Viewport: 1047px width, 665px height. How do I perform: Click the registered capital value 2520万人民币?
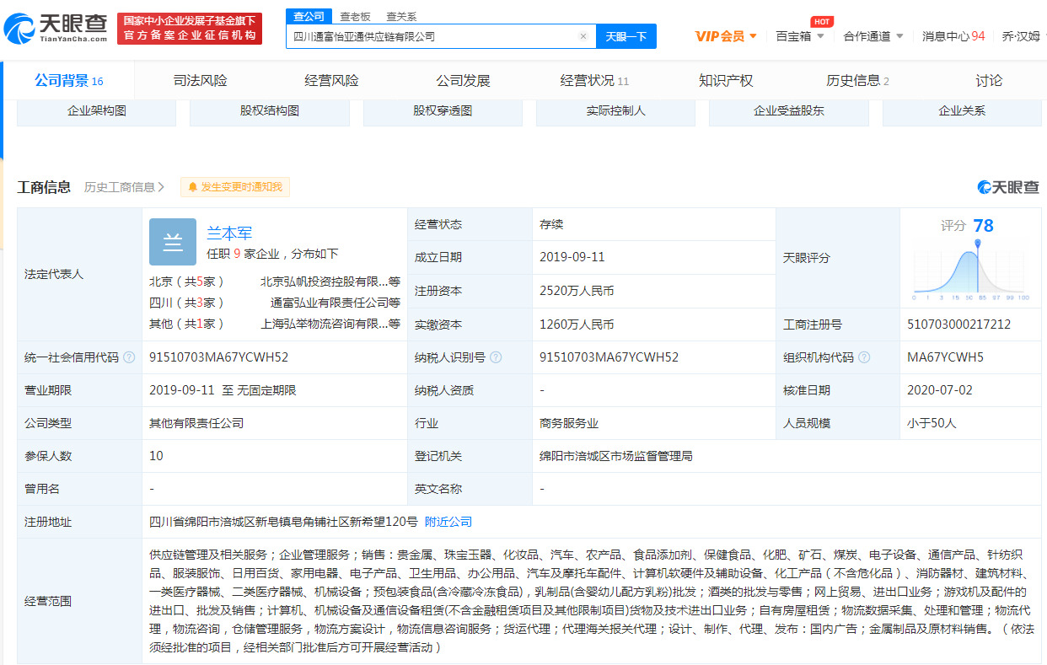[577, 291]
